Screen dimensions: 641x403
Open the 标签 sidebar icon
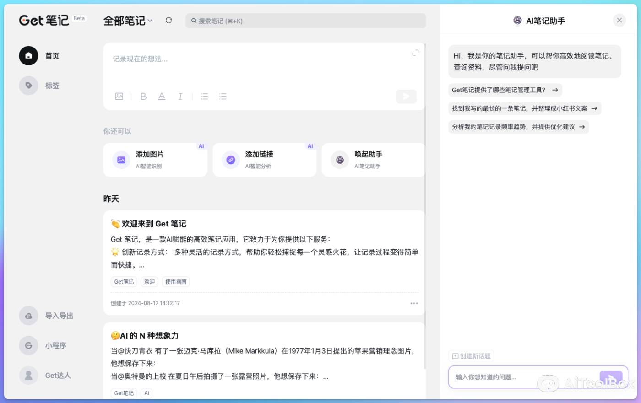click(28, 86)
